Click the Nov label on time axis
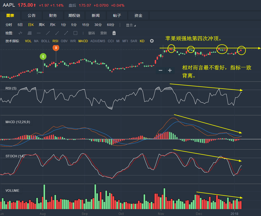Viewport: 261px width, 216px height. coord(161,214)
